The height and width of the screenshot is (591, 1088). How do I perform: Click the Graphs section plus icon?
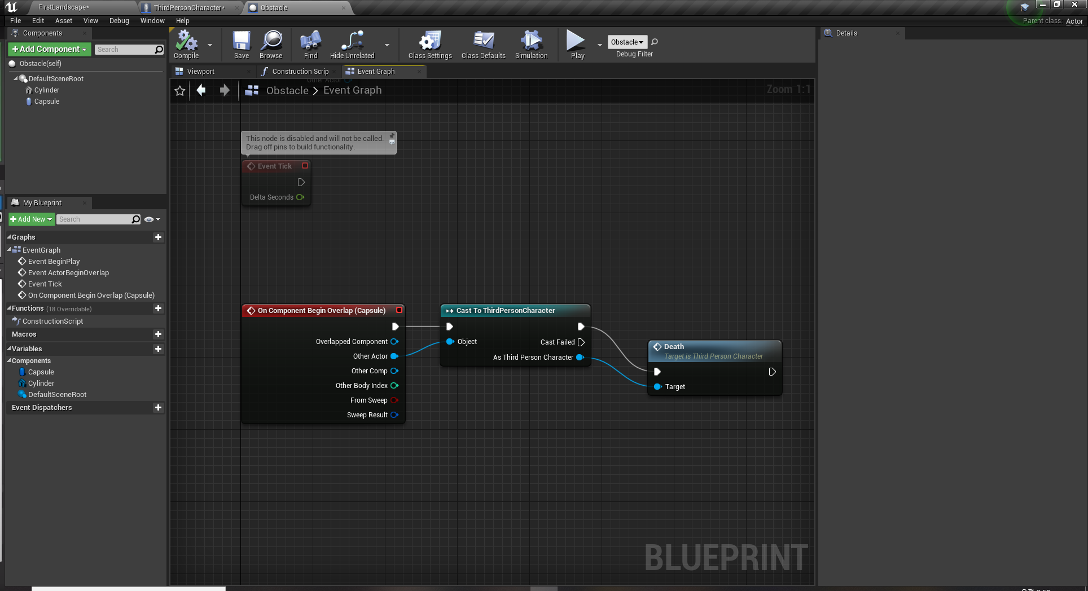point(158,237)
